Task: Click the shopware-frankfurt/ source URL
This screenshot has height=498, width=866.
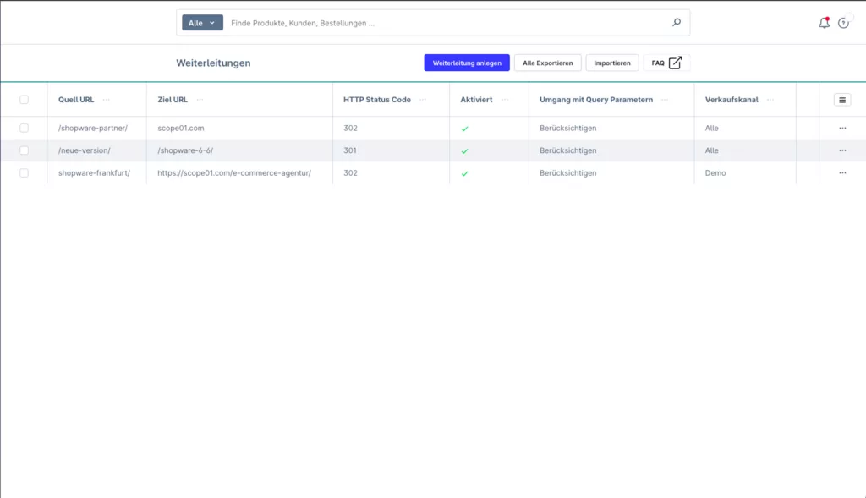Action: coord(94,173)
